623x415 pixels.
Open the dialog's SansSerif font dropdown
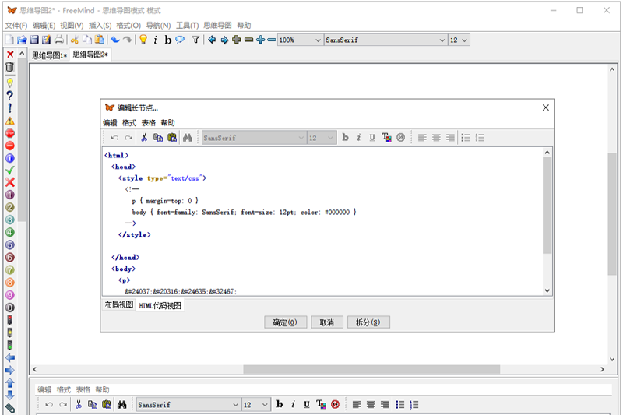click(x=254, y=138)
